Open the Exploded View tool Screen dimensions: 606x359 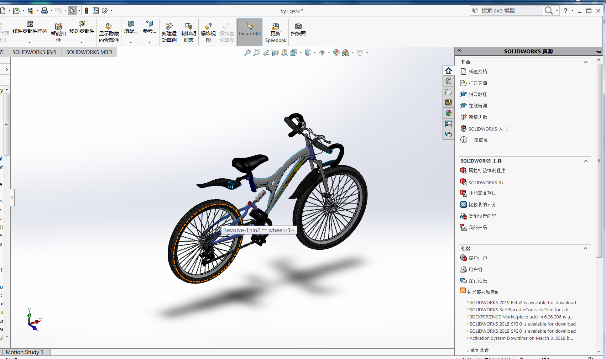(208, 31)
